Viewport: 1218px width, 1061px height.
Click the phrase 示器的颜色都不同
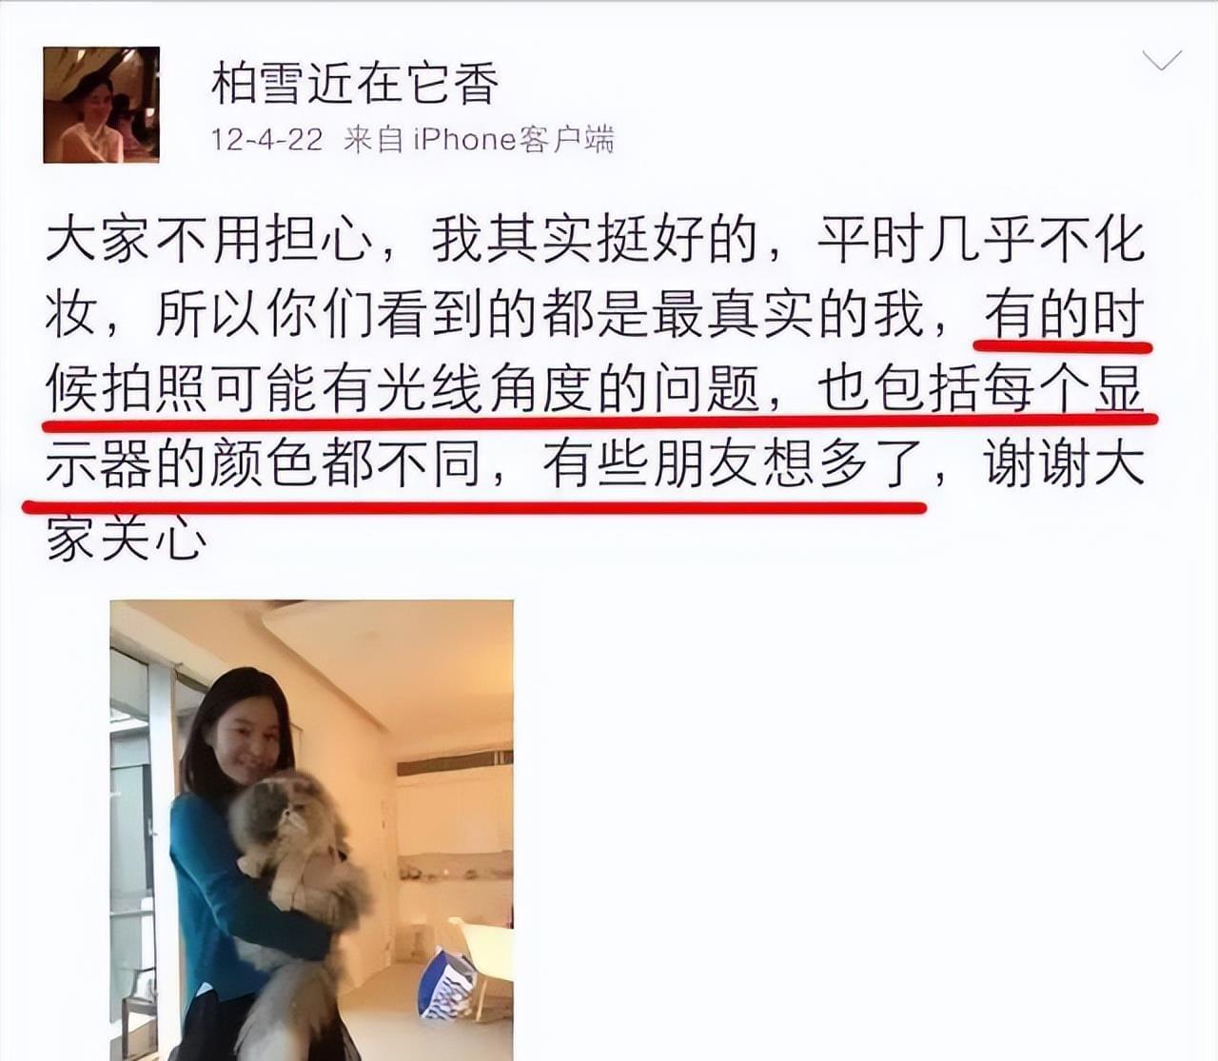click(264, 464)
